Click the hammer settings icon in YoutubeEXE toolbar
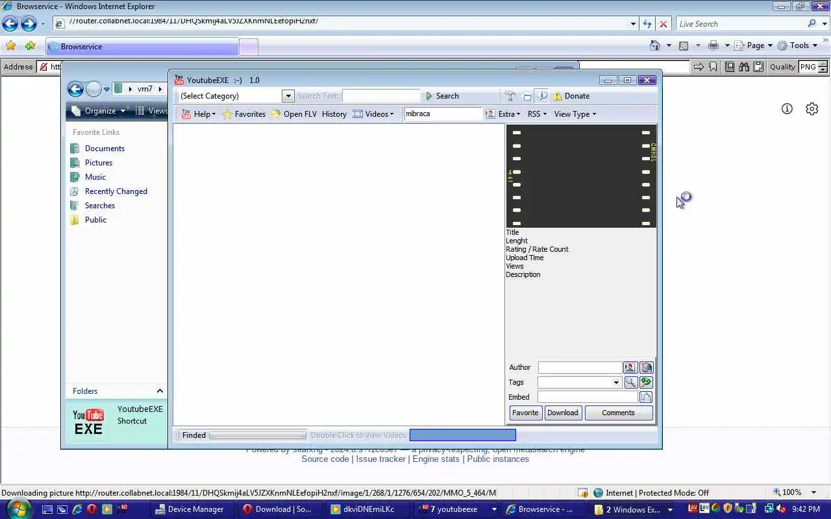 510,96
